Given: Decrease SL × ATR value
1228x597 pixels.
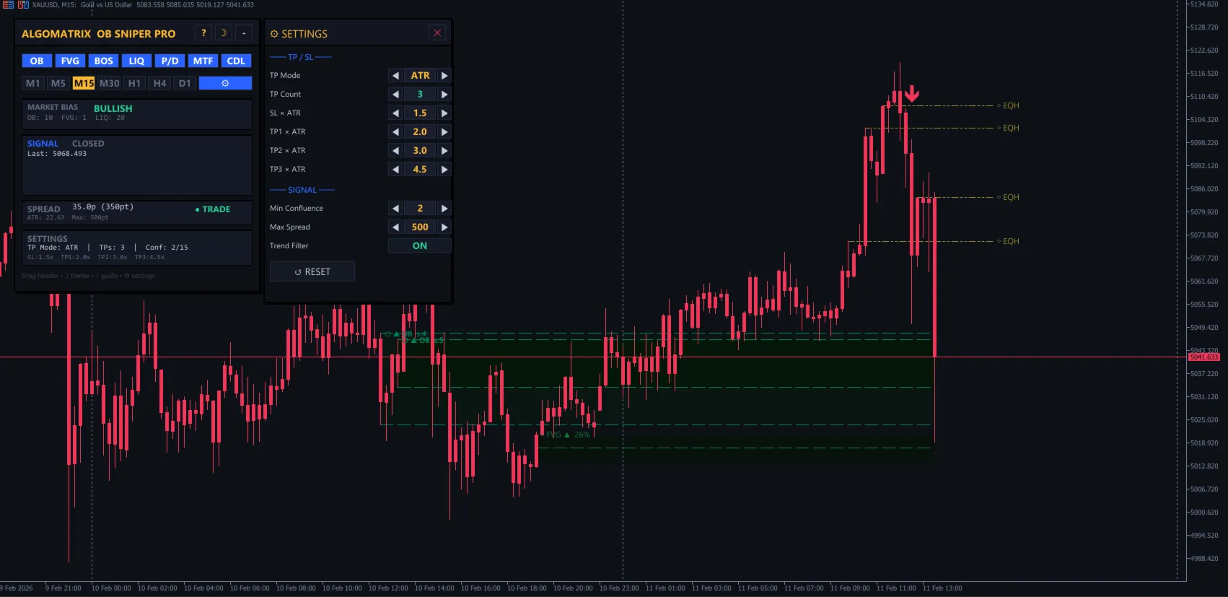Looking at the screenshot, I should click(x=395, y=113).
